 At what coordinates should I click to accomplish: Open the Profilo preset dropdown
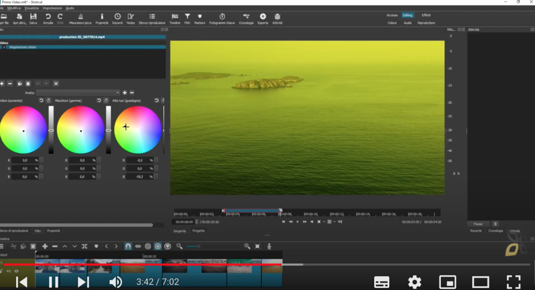78,92
